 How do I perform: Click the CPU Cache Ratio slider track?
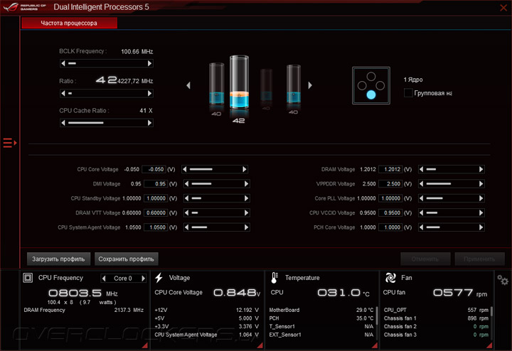[x=107, y=123]
